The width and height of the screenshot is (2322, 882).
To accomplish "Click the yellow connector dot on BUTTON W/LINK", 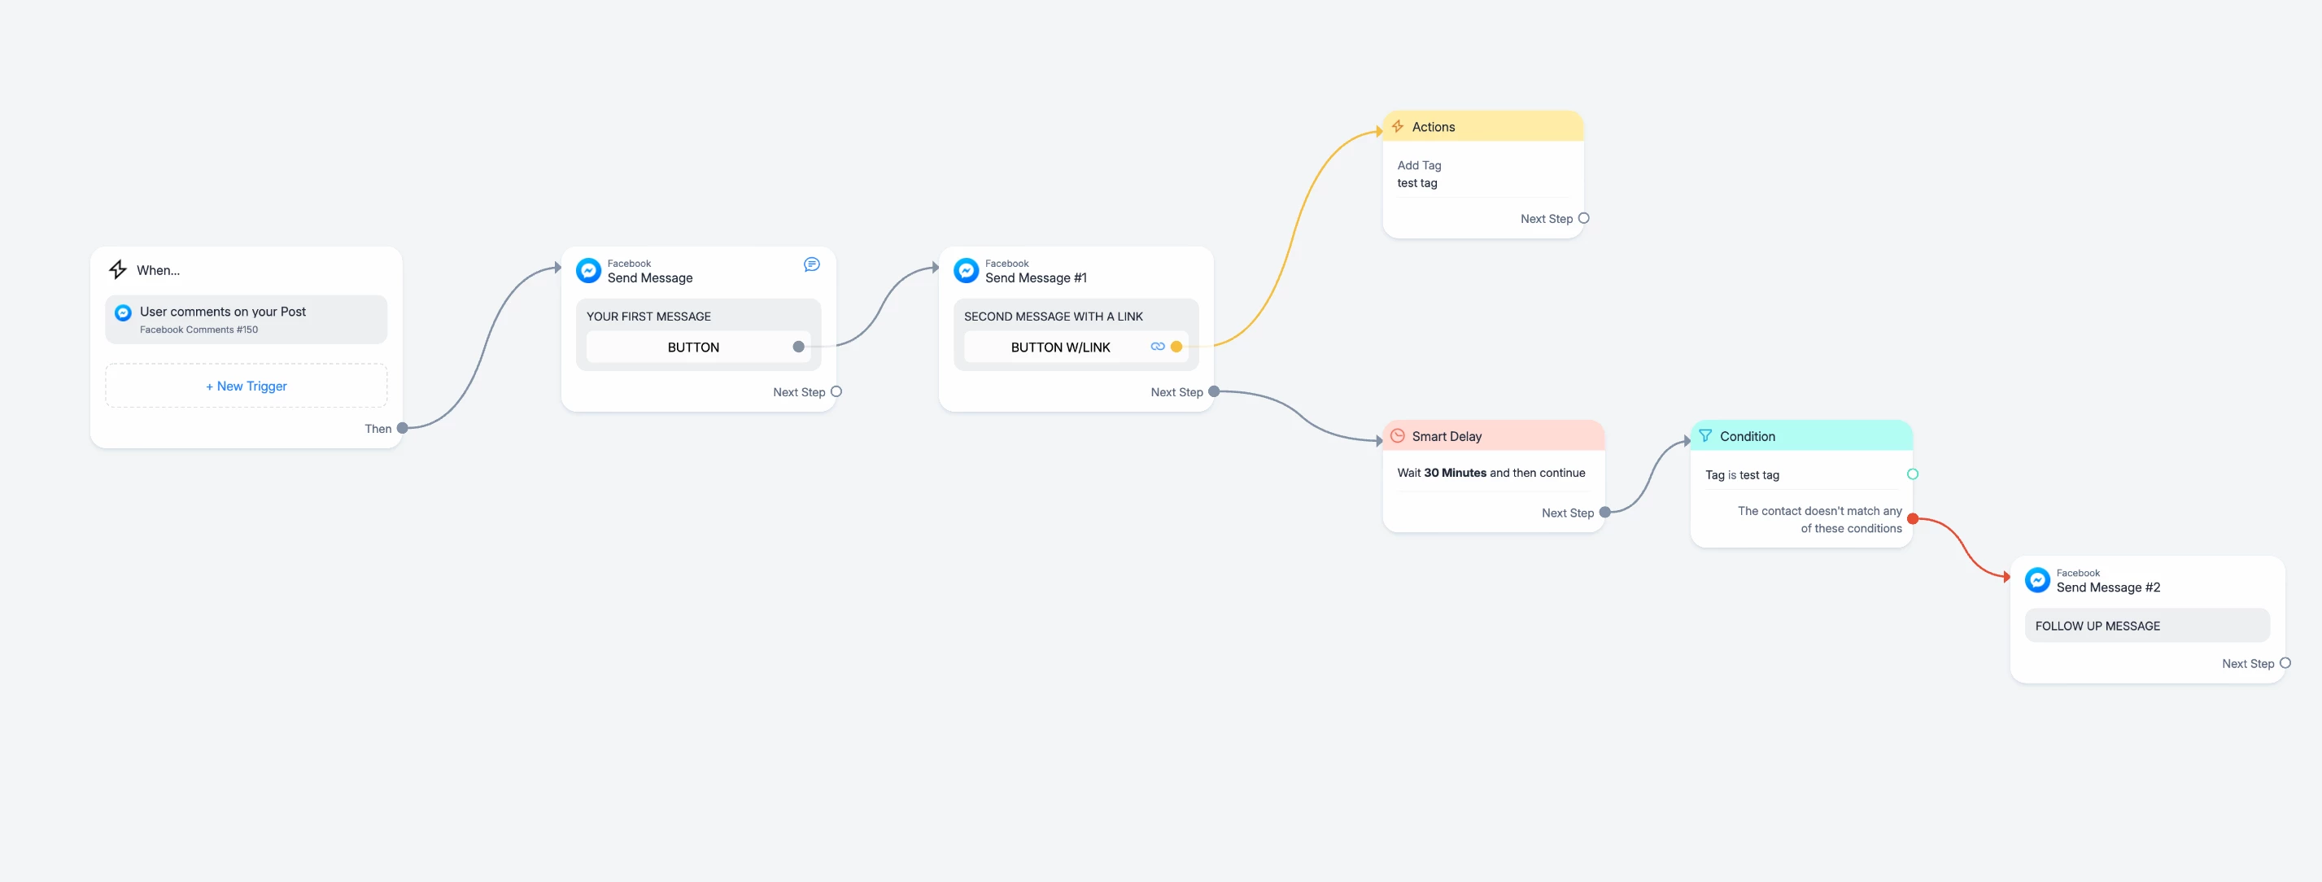I will (x=1176, y=347).
